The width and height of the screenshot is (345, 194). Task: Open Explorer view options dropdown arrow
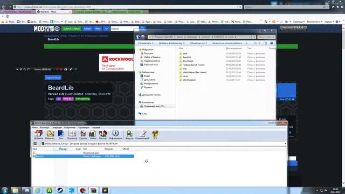259,43
